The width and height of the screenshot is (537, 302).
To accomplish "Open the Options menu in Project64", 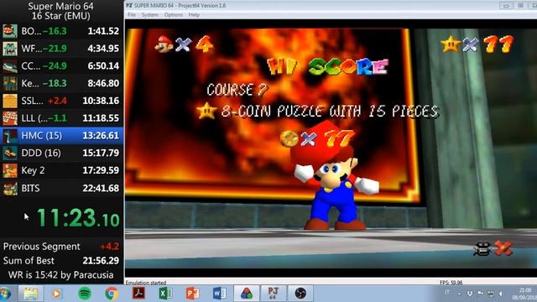I will coord(174,15).
